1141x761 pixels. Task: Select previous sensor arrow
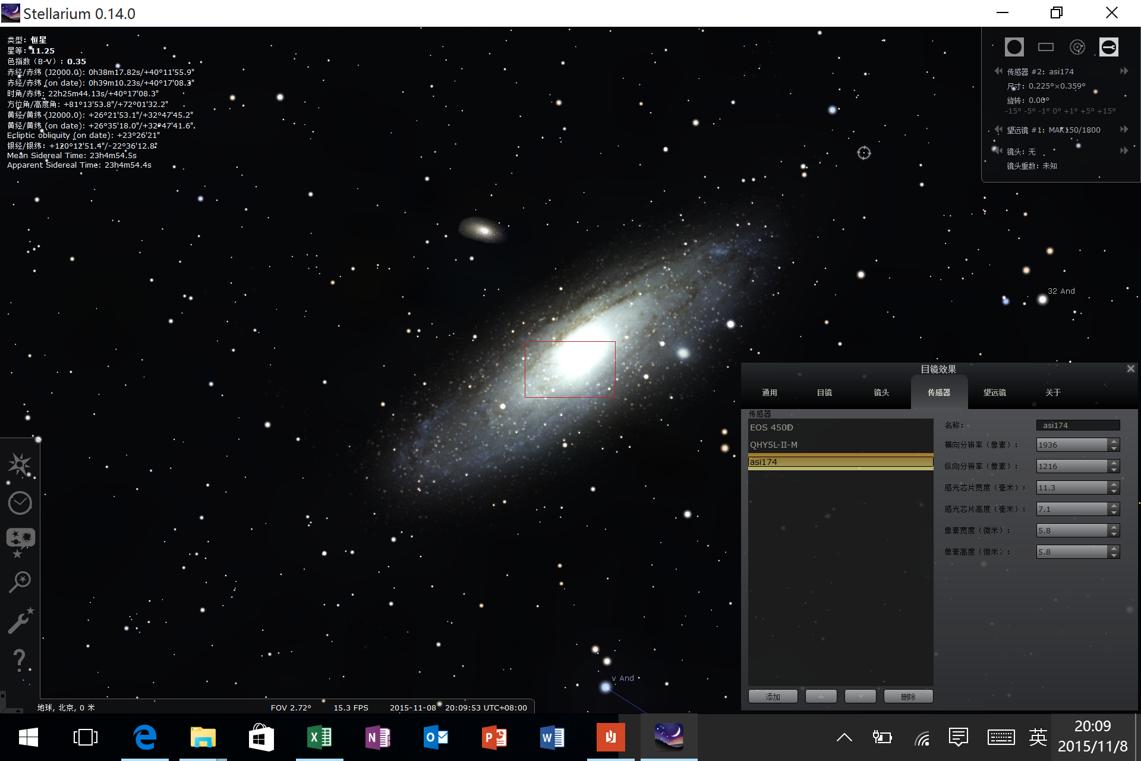(x=998, y=71)
